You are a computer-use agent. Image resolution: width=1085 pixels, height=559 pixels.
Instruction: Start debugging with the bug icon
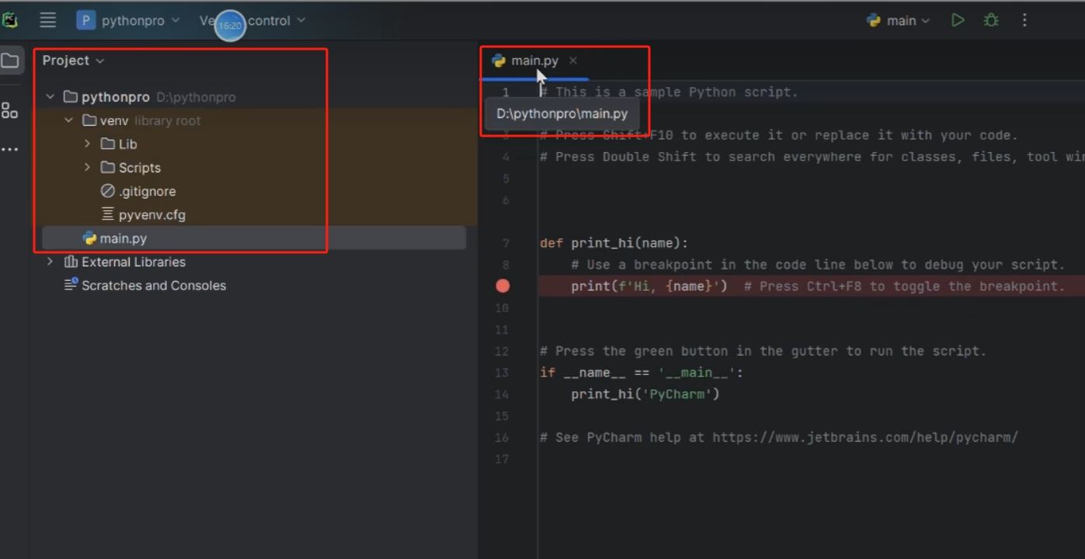click(991, 21)
